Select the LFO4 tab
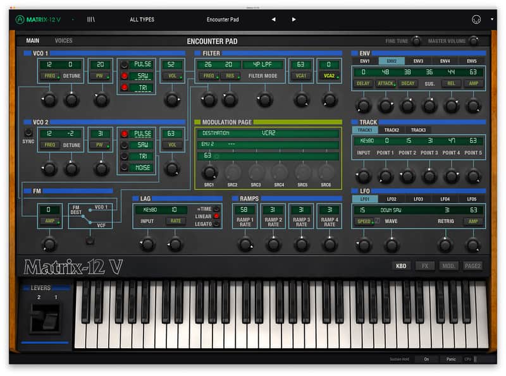Viewport: 506px width, 376px height. pyautogui.click(x=445, y=199)
